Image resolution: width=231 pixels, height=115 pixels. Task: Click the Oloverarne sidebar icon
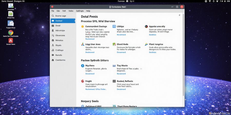[53, 35]
